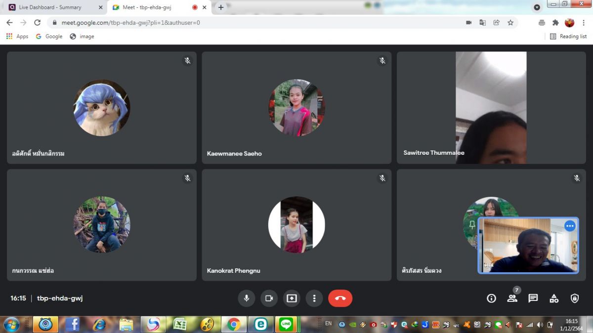The image size is (593, 333).
Task: Select Kaewmanee Saeho's video tile
Action: coord(296,108)
